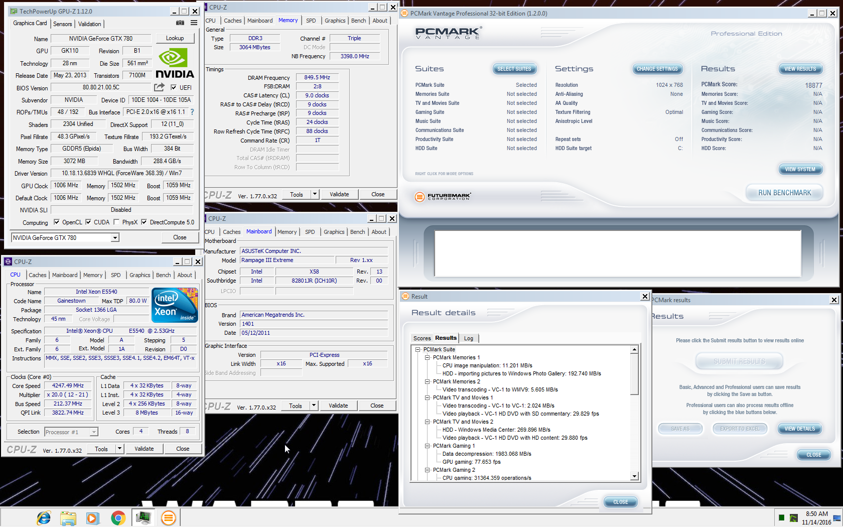
Task: Open Tools arrow in CPU-Z Memory window
Action: pyautogui.click(x=315, y=194)
